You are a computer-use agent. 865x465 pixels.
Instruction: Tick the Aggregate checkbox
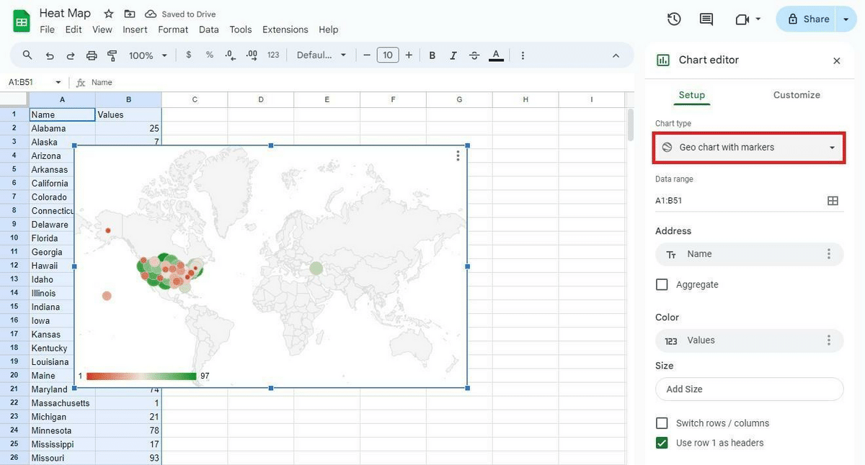[662, 284]
